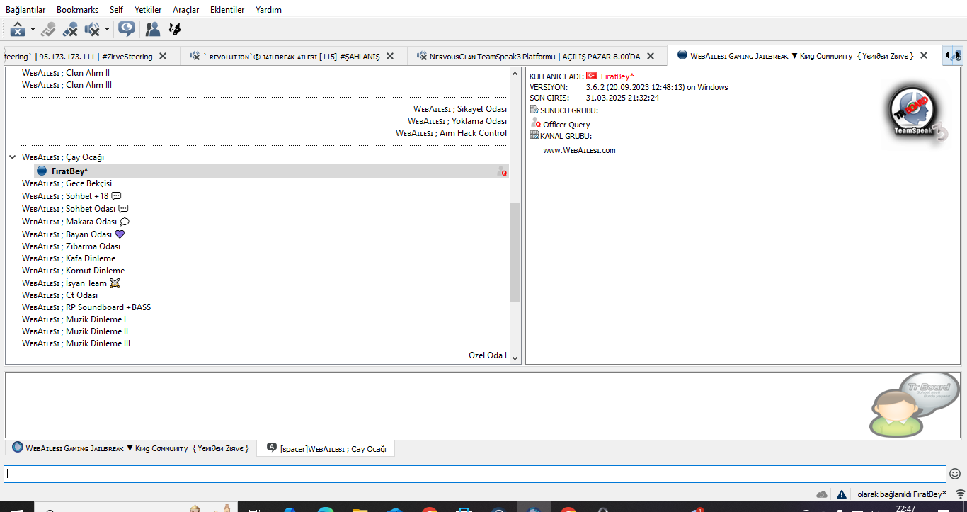Click the warning triangle icon in the status bar

click(842, 494)
